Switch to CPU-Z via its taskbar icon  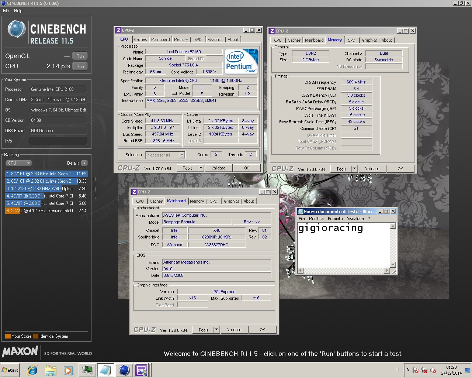click(142, 370)
